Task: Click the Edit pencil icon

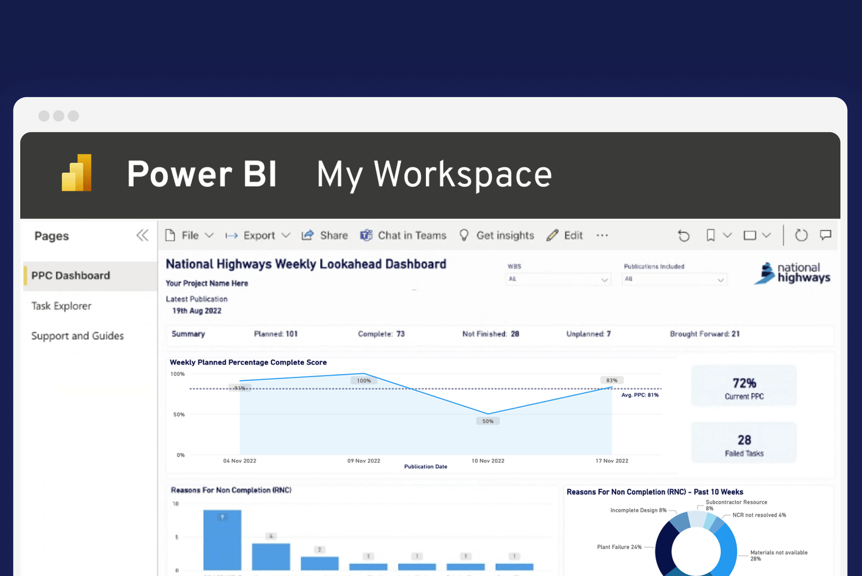Action: [552, 235]
